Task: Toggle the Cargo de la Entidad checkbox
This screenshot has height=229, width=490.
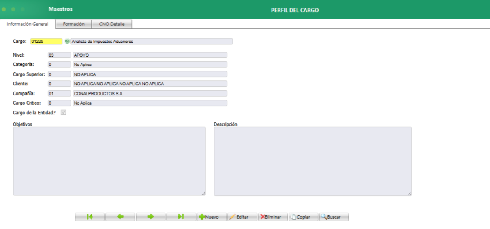Action: click(x=63, y=113)
